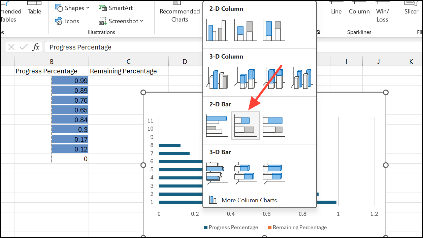Insert a Line sparkline

click(336, 11)
